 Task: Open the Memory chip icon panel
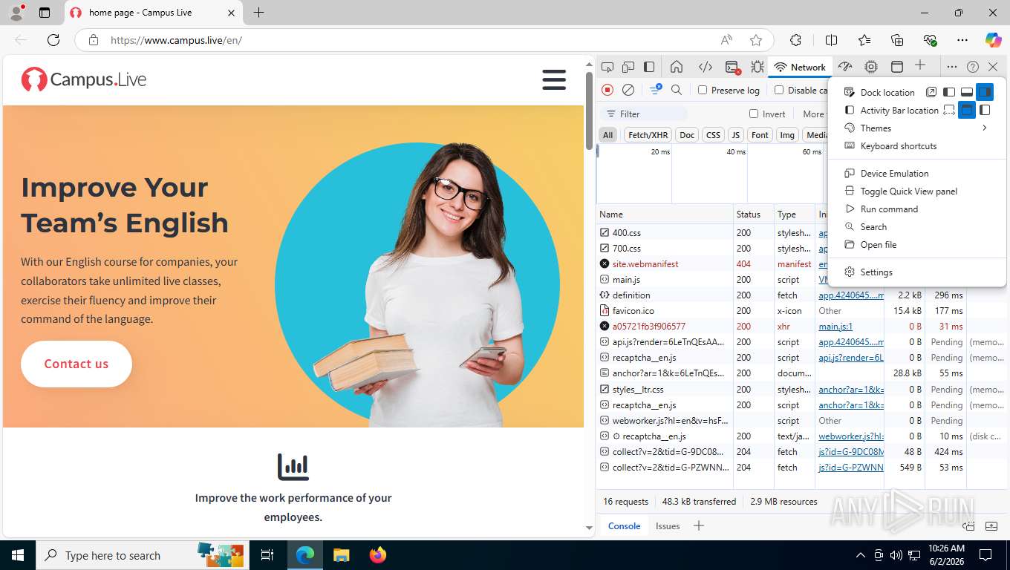tap(871, 67)
